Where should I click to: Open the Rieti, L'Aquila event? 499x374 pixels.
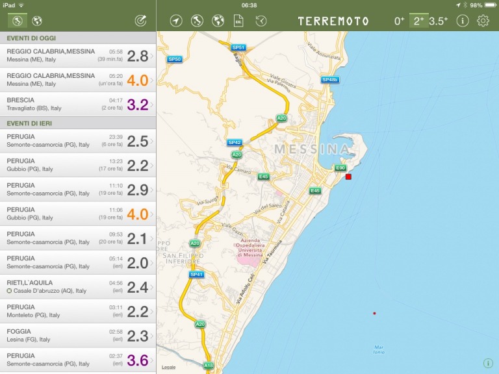[78, 286]
